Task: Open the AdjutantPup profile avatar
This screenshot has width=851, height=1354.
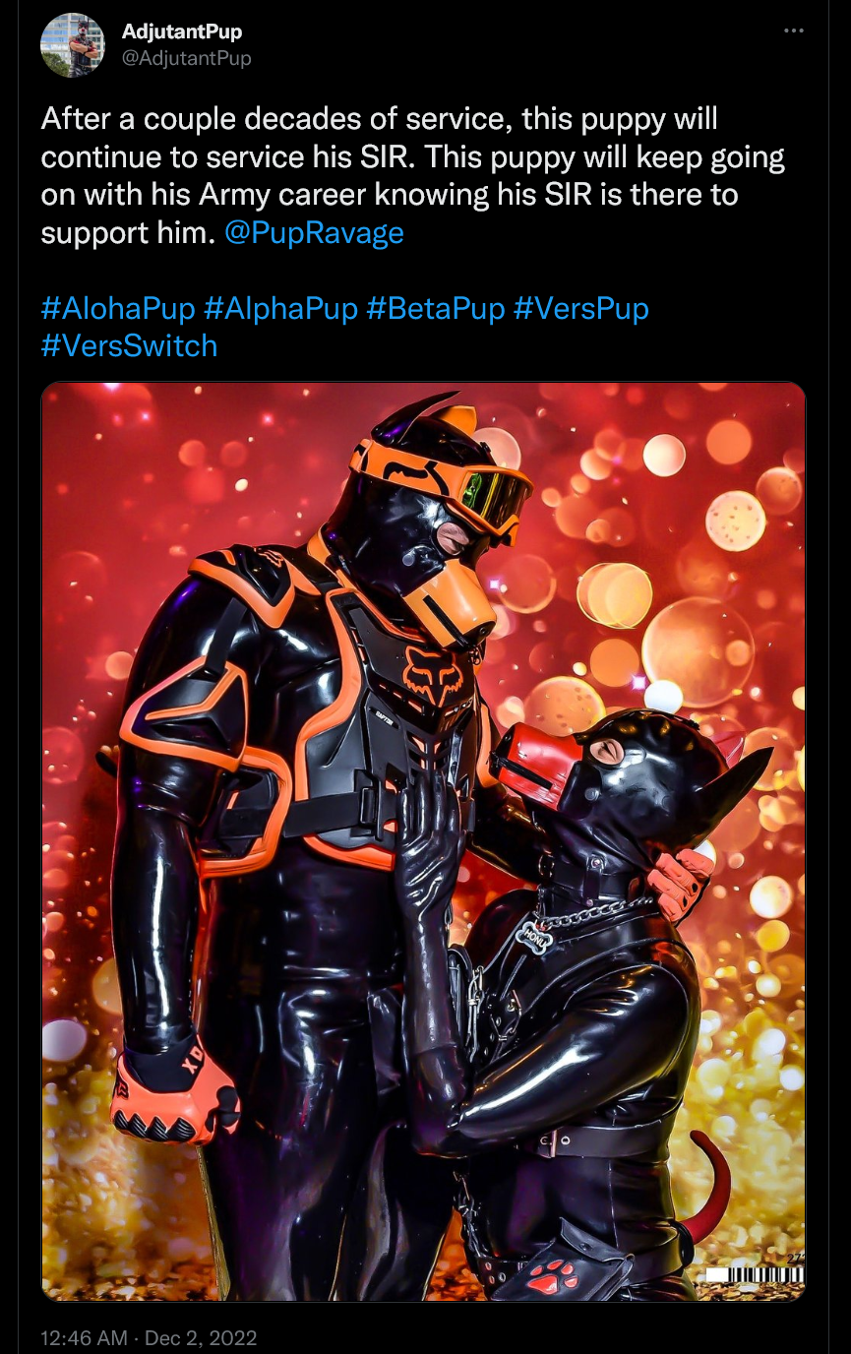Action: (72, 45)
